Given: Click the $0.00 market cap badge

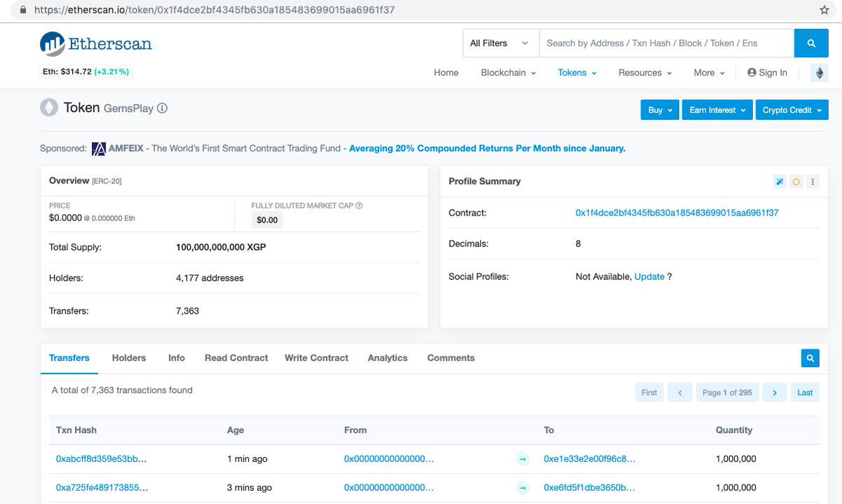Looking at the screenshot, I should tap(267, 220).
